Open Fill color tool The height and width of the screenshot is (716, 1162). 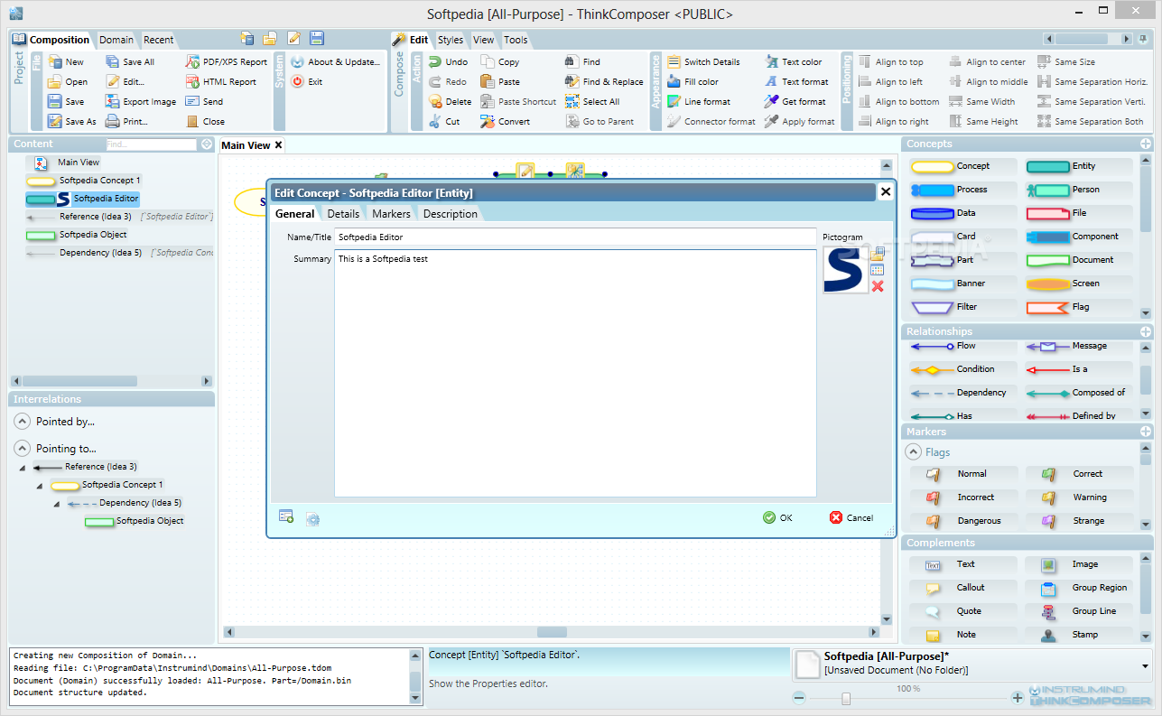(693, 82)
